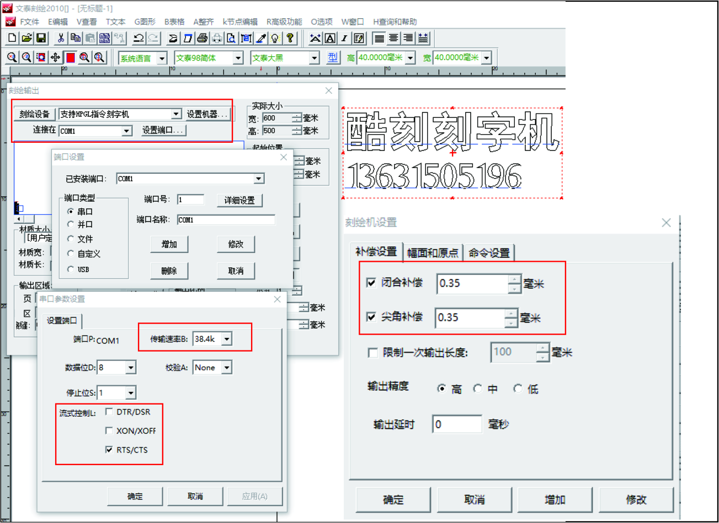The image size is (719, 523).
Task: Open the R高级功能 menu
Action: tap(284, 22)
